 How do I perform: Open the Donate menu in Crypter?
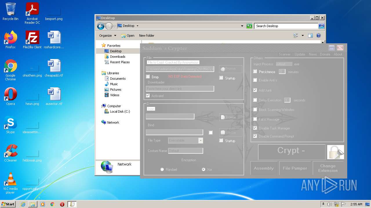click(x=325, y=54)
